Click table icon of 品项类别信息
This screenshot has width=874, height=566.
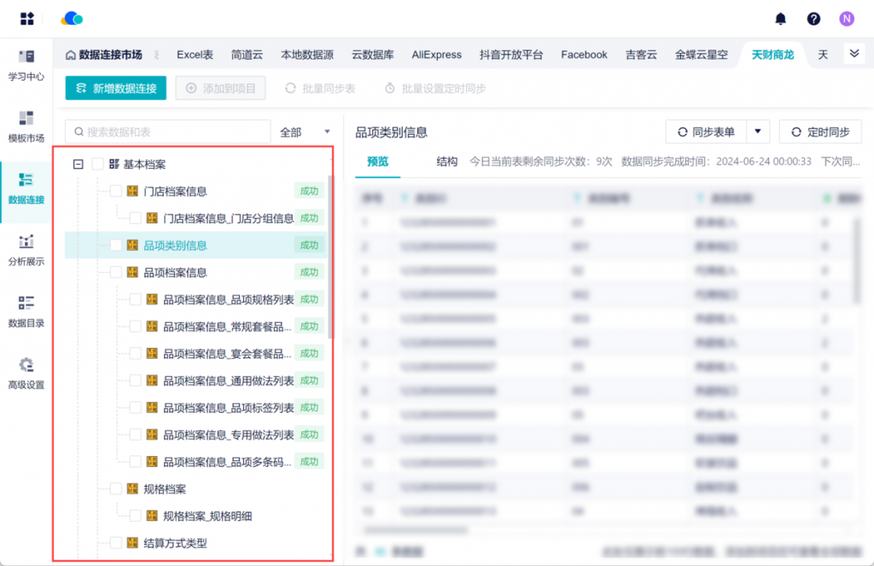(x=132, y=245)
